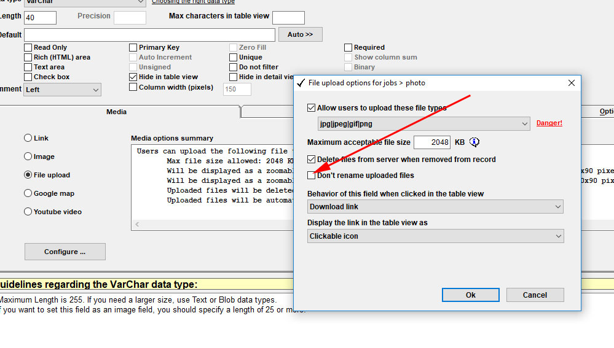Open the Danger! warning link
The image size is (614, 348).
click(549, 123)
